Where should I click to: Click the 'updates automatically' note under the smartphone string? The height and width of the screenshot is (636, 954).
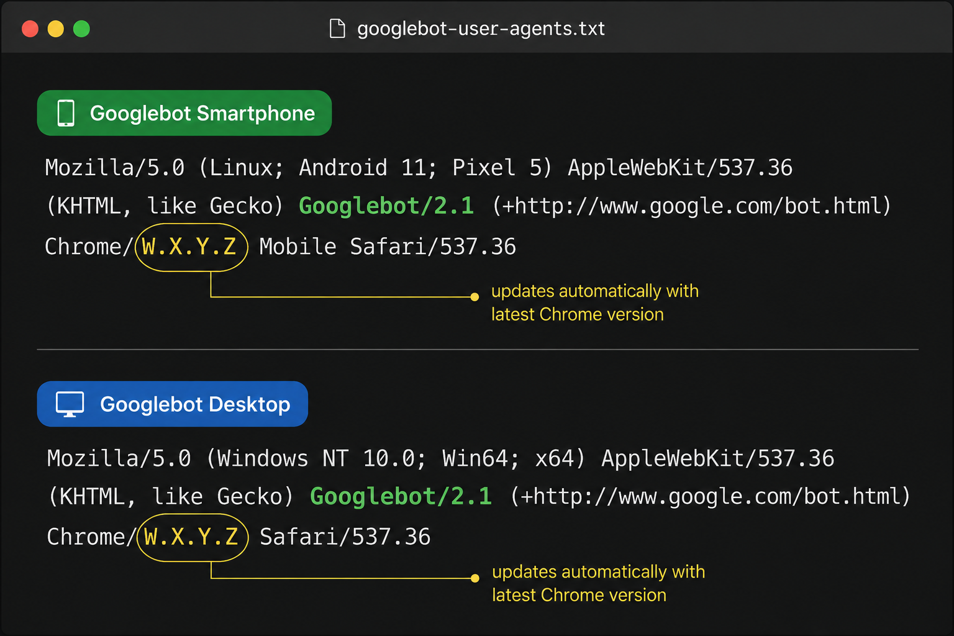(x=595, y=302)
